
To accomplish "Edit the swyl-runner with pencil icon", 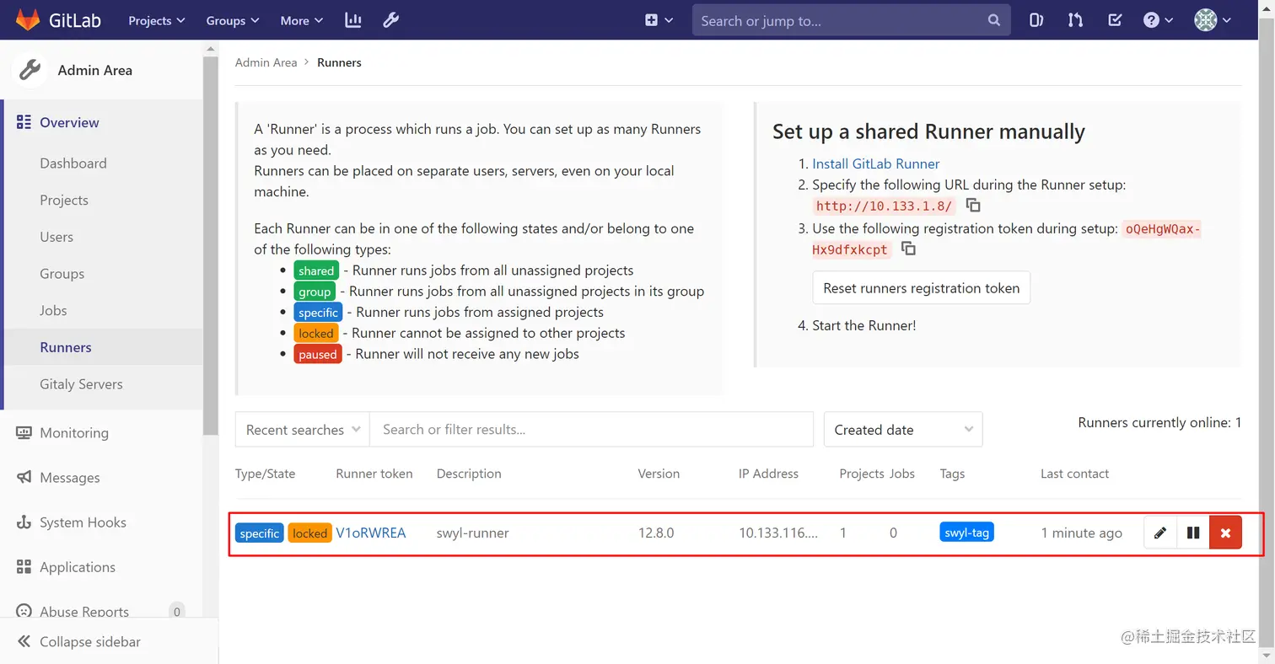I will [1160, 533].
